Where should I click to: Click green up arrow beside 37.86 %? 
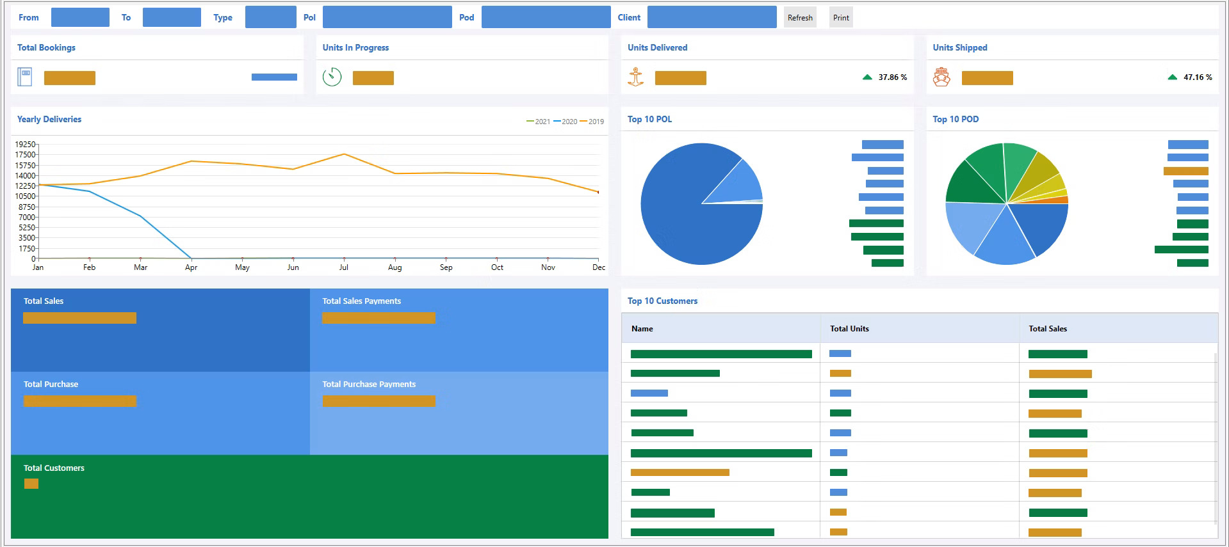click(867, 77)
